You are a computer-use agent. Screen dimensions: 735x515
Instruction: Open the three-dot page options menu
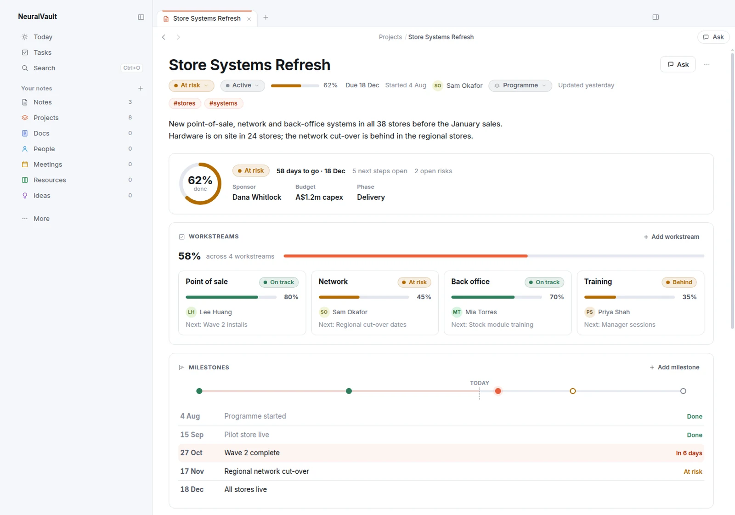(x=707, y=64)
